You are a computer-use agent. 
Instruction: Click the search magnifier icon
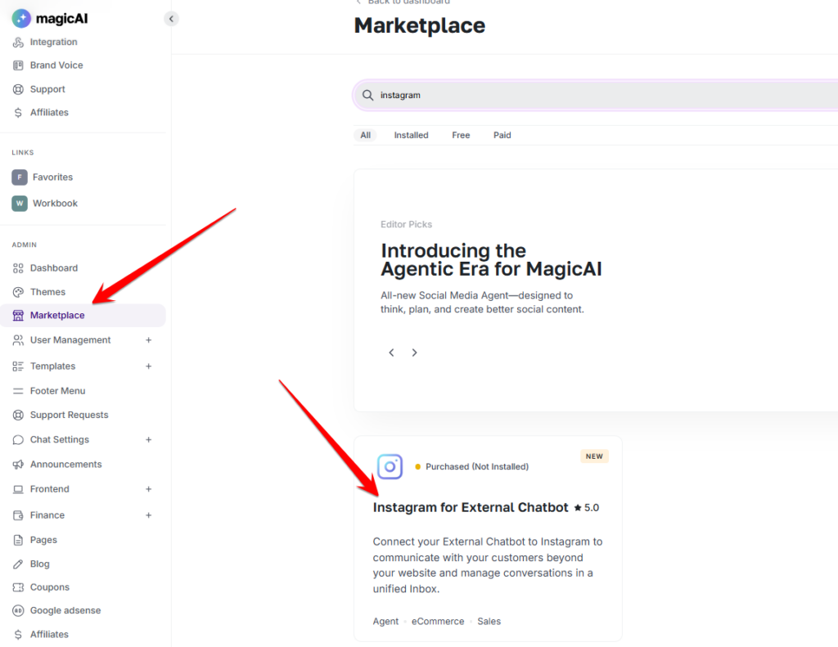tap(368, 96)
